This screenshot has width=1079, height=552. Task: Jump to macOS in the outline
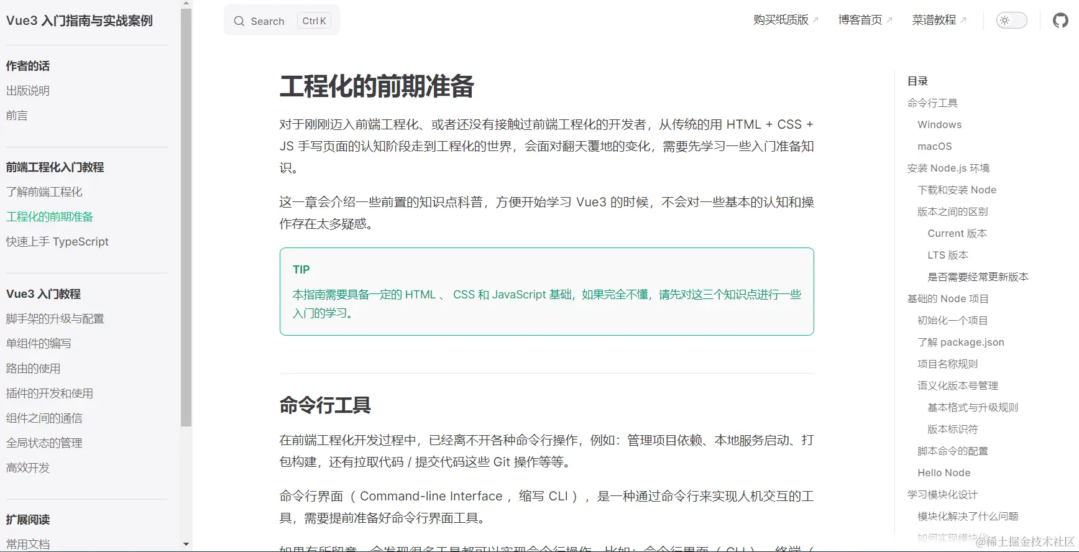click(x=935, y=147)
